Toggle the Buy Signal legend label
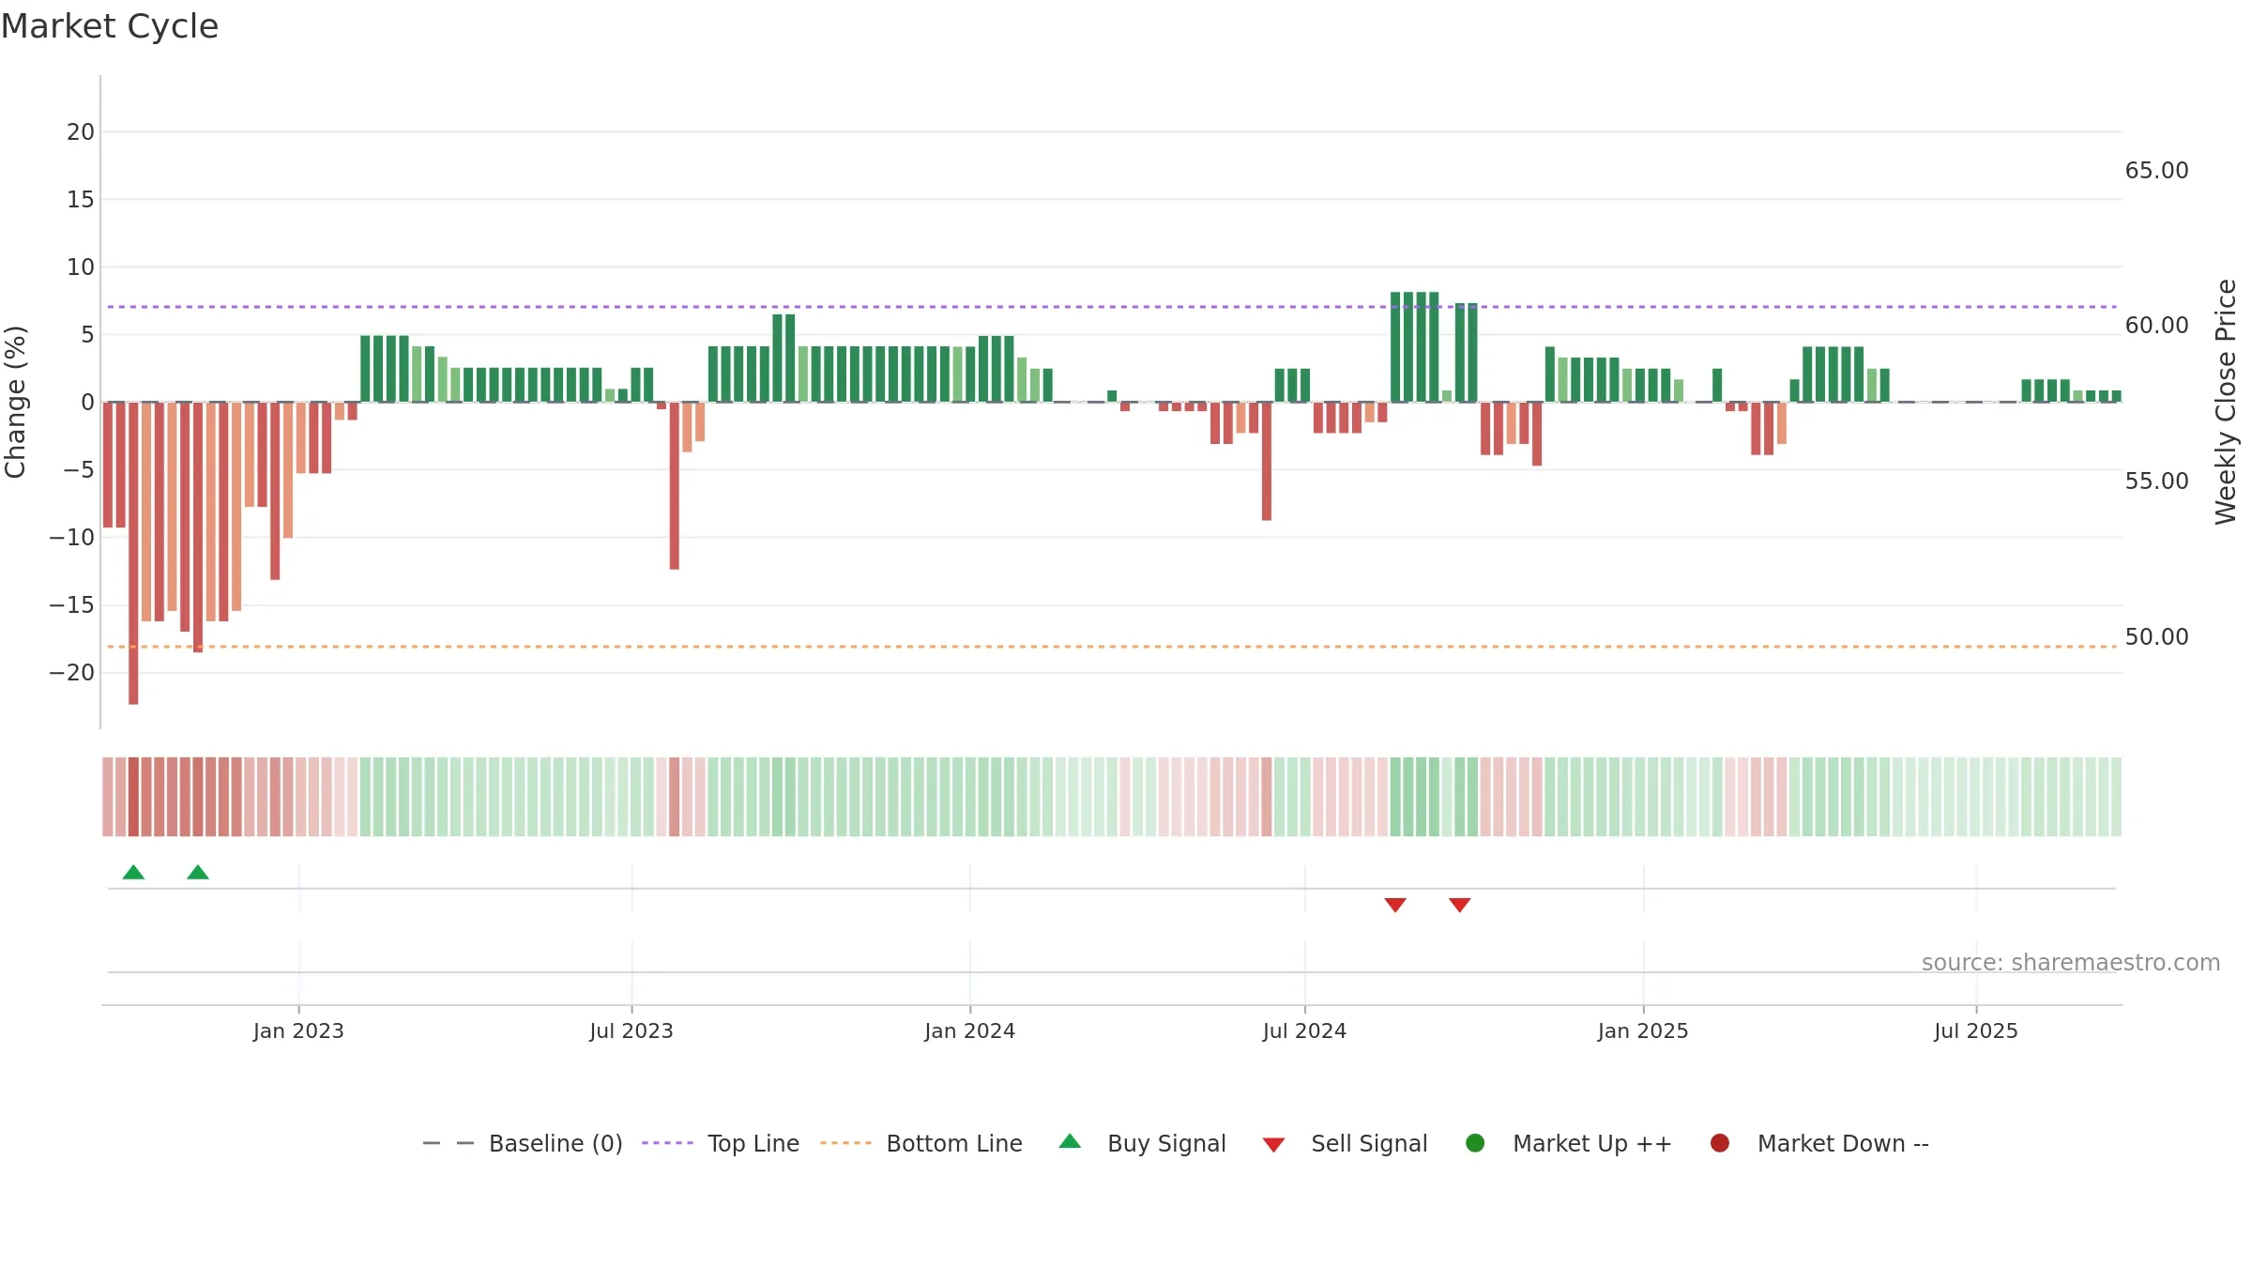 click(1166, 1143)
